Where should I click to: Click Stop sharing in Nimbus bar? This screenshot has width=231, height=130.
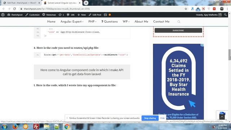click(150, 118)
